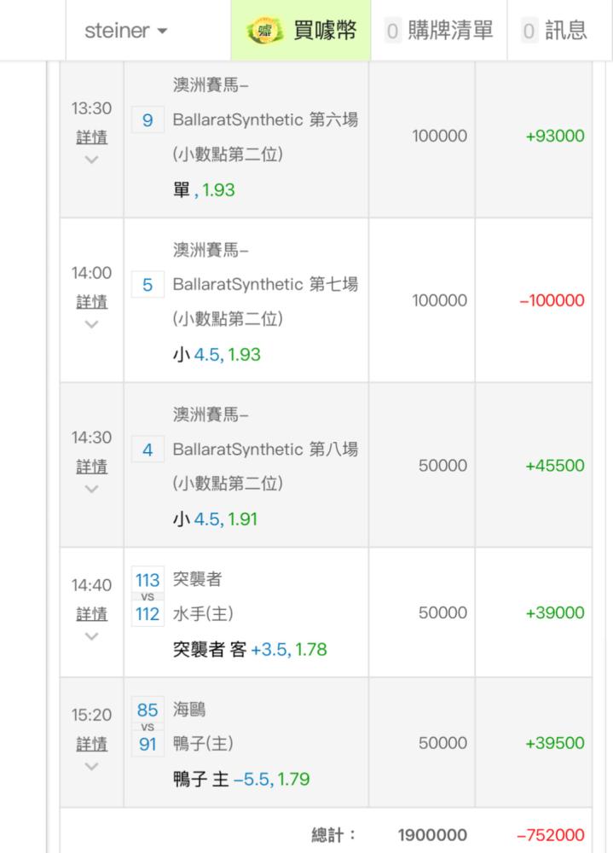
Task: Expand chevron under 15:20 details
Action: 91,767
